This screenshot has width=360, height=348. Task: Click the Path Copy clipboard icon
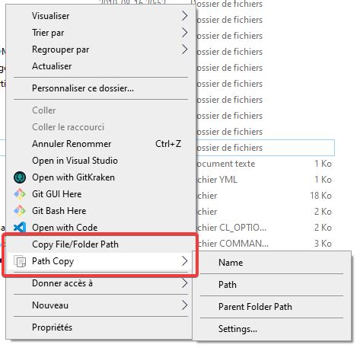pos(20,261)
